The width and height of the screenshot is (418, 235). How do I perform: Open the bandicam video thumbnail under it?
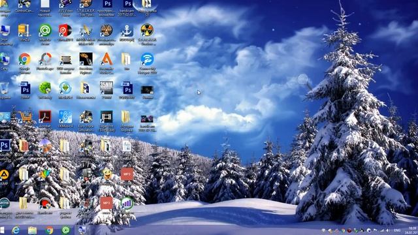[147, 119]
